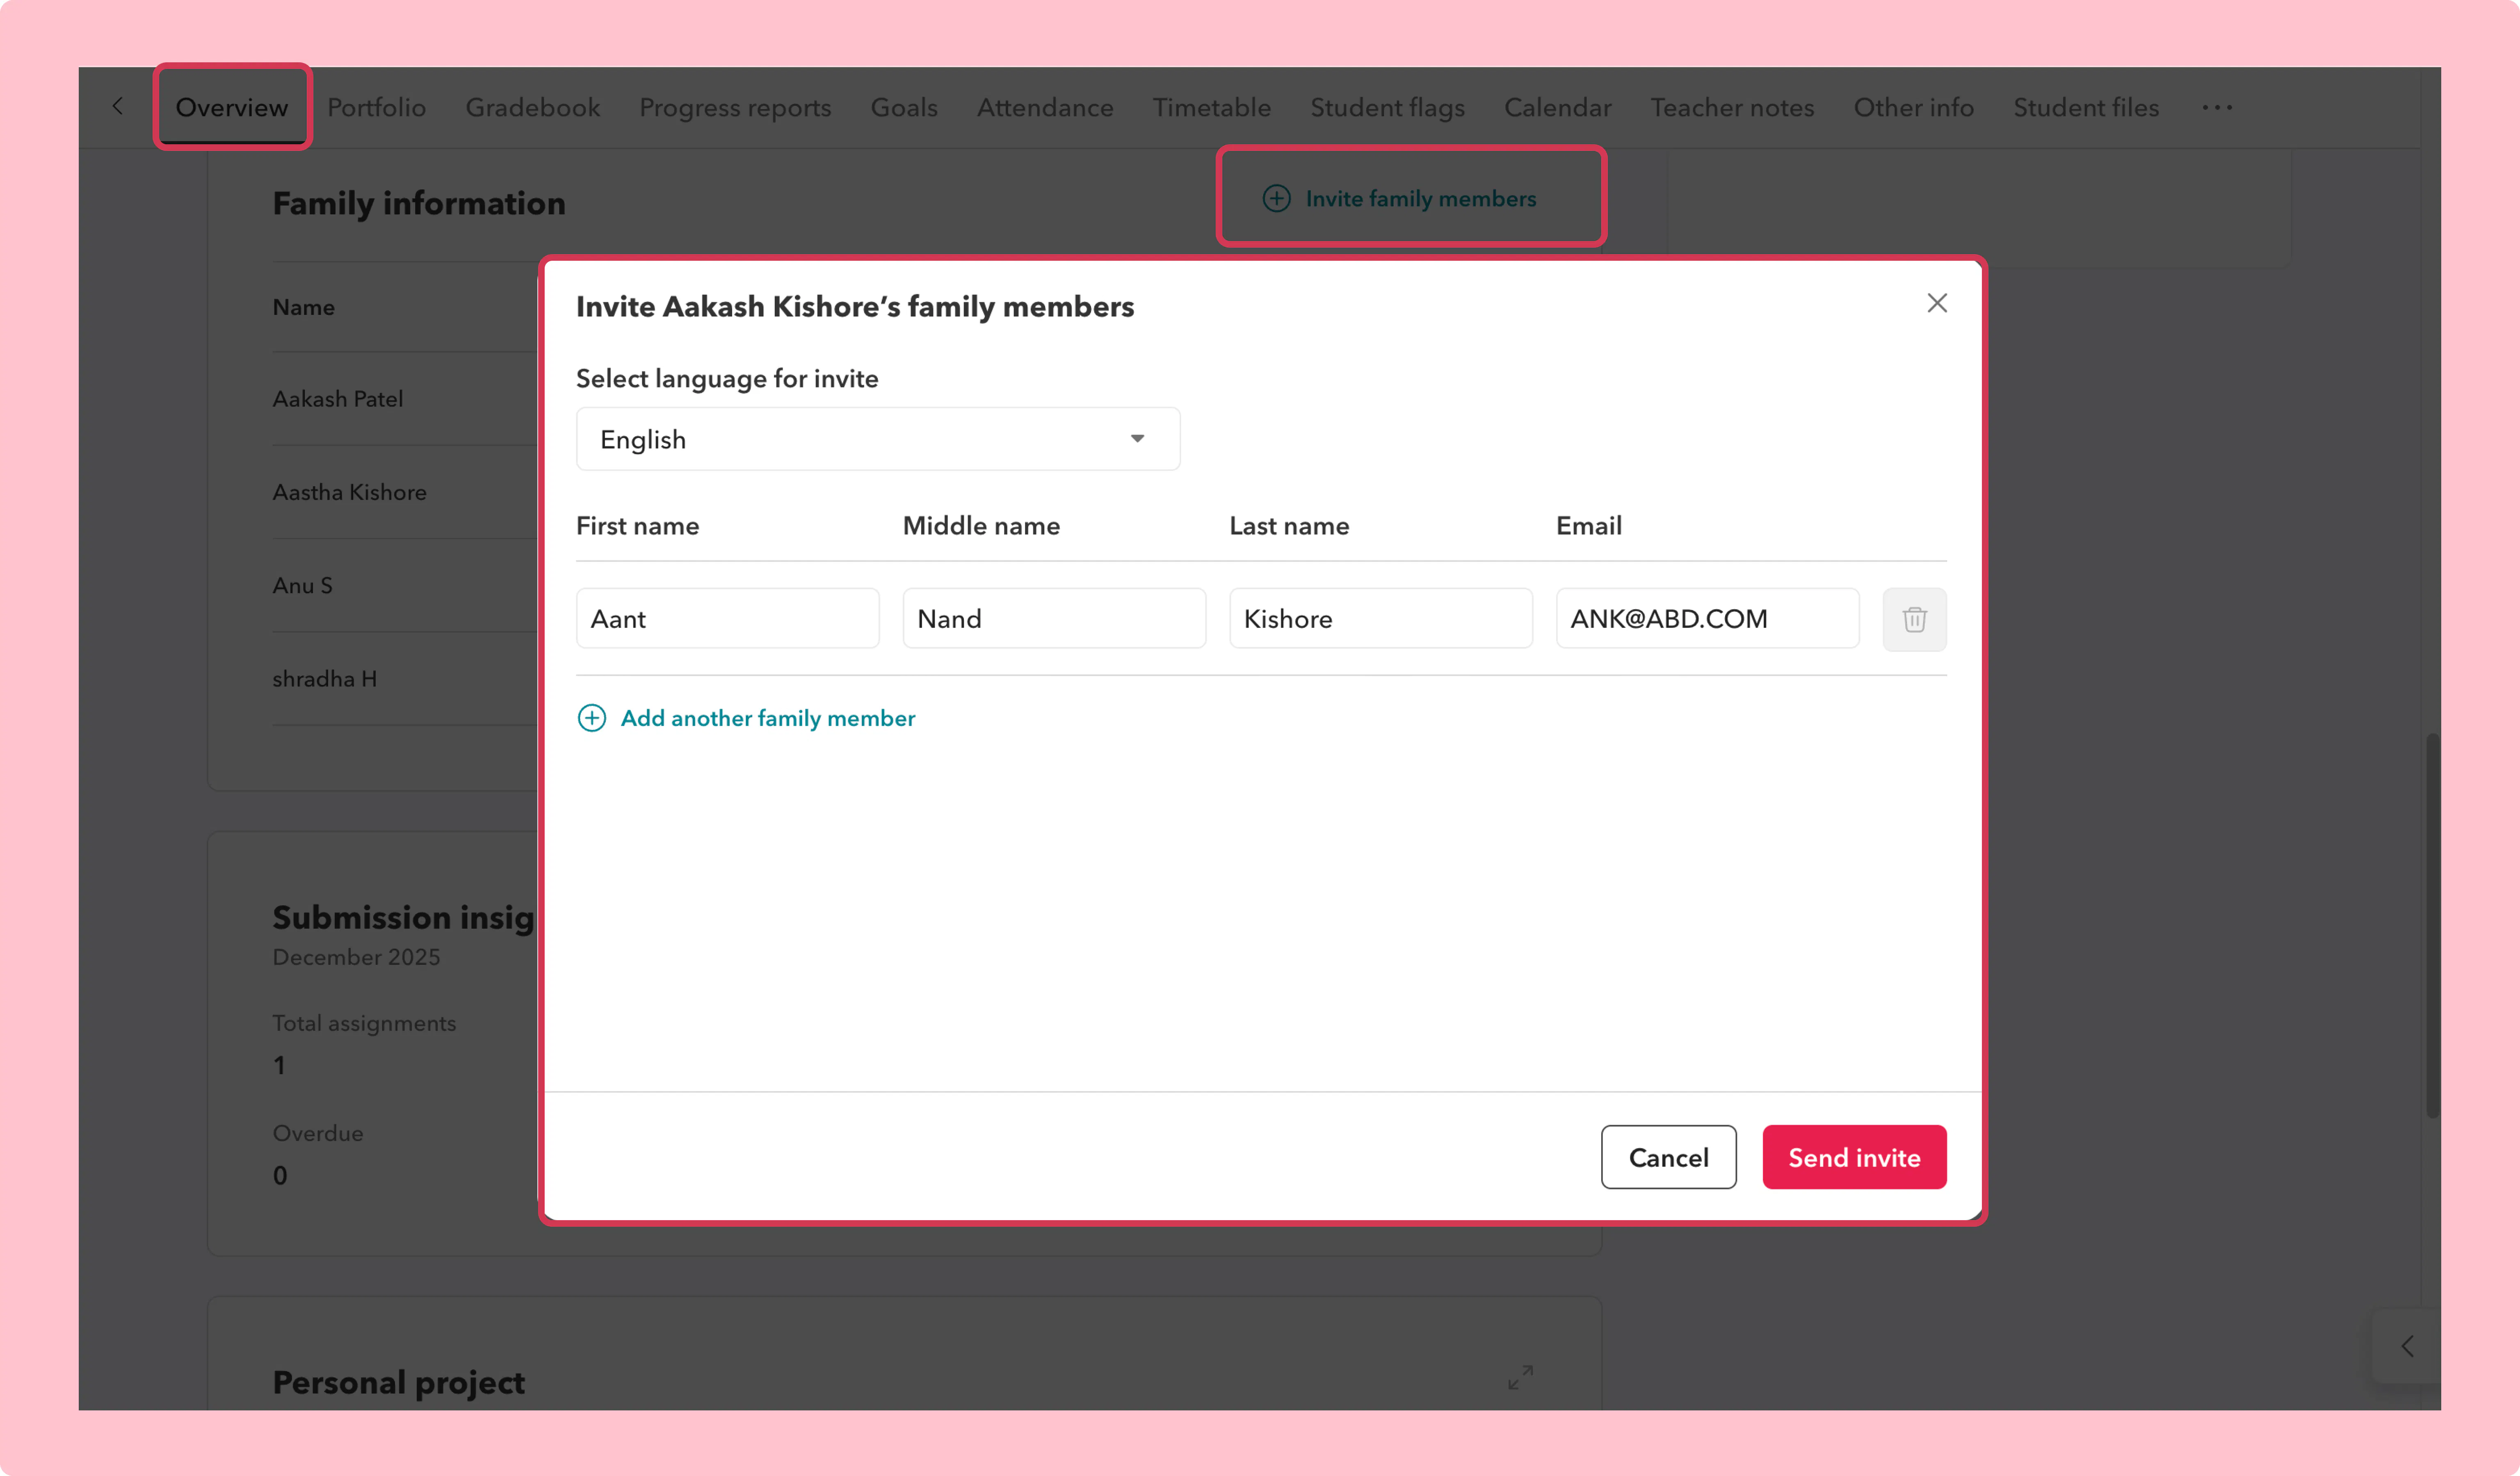Add another family member row

click(x=746, y=717)
